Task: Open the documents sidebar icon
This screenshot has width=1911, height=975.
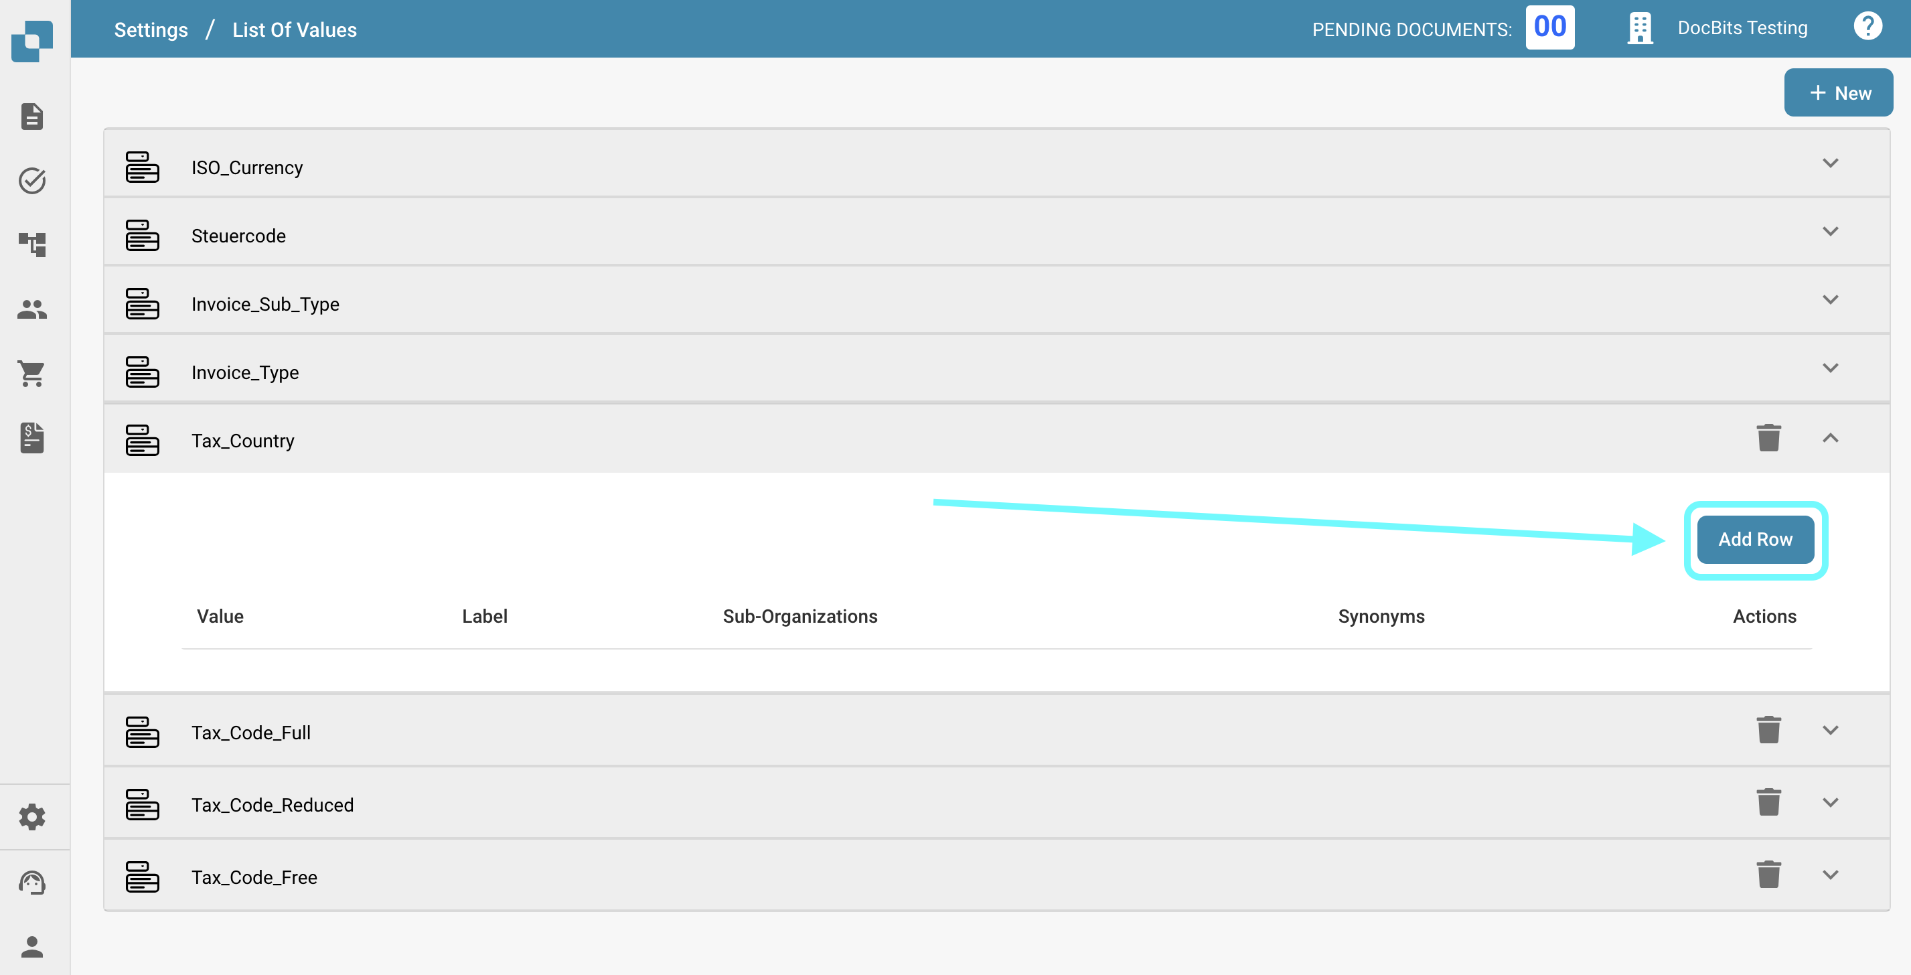Action: pos(32,117)
